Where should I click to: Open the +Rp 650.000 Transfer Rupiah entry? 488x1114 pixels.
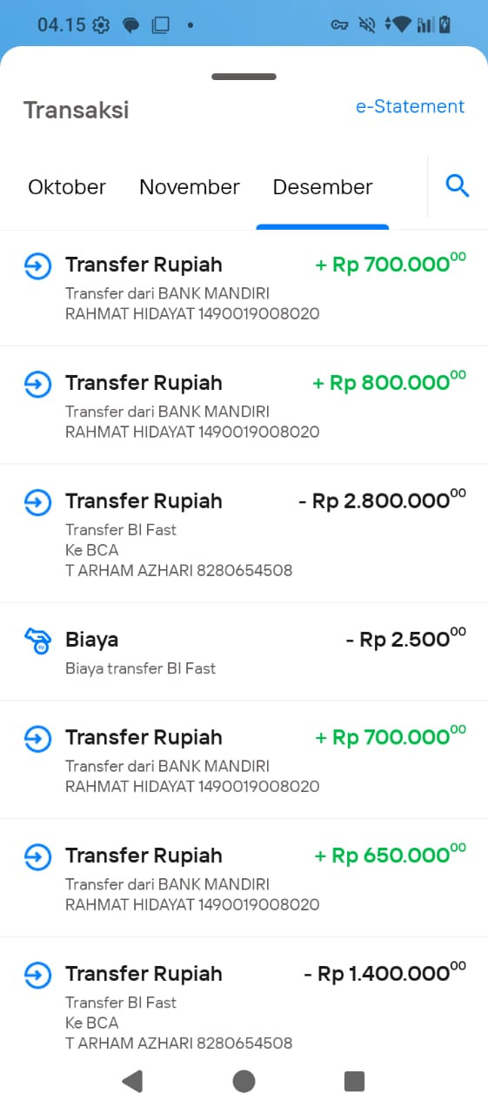click(x=244, y=877)
